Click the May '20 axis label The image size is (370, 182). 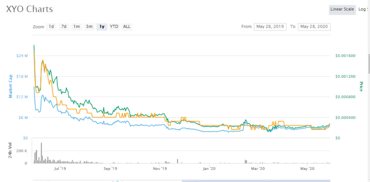point(307,169)
